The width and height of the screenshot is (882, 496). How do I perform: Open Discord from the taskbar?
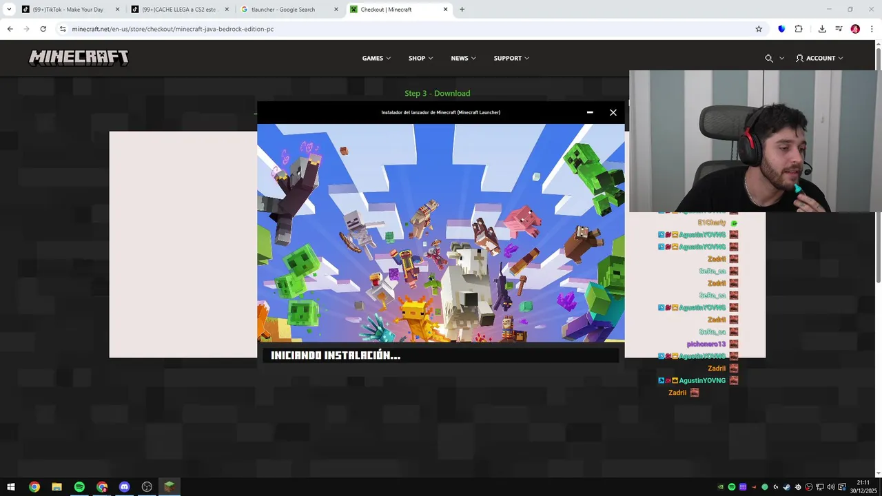click(x=124, y=487)
